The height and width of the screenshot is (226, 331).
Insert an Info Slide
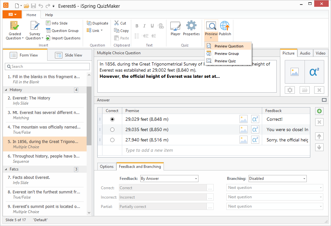point(57,23)
